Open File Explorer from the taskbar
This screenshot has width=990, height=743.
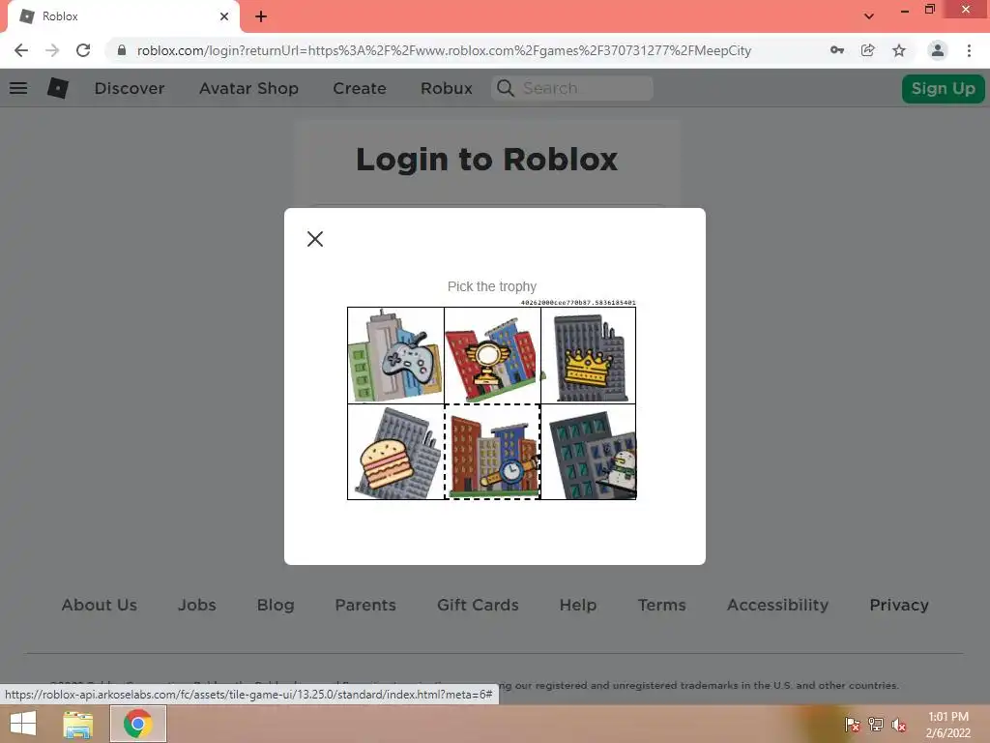pos(77,724)
